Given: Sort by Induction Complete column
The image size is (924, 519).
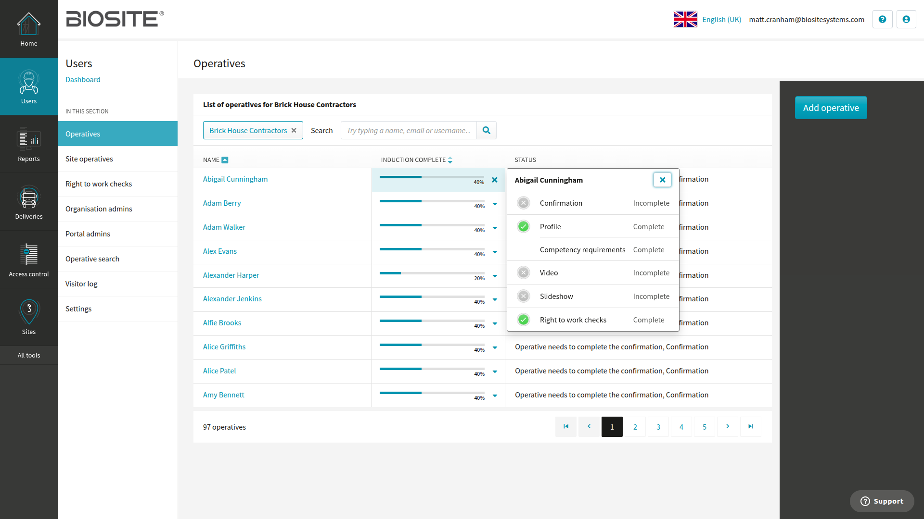Looking at the screenshot, I should pyautogui.click(x=450, y=160).
